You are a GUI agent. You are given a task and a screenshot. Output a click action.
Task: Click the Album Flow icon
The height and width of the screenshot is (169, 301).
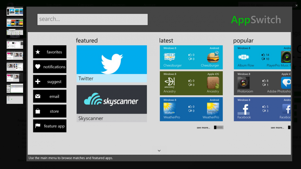pyautogui.click(x=244, y=57)
